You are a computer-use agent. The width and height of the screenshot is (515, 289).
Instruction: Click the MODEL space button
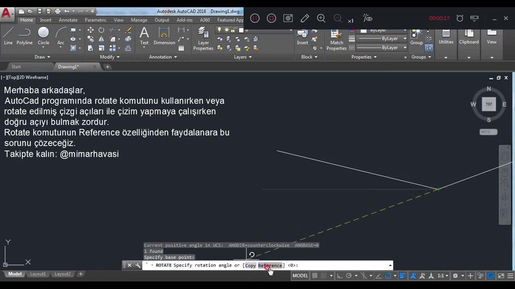coord(300,276)
